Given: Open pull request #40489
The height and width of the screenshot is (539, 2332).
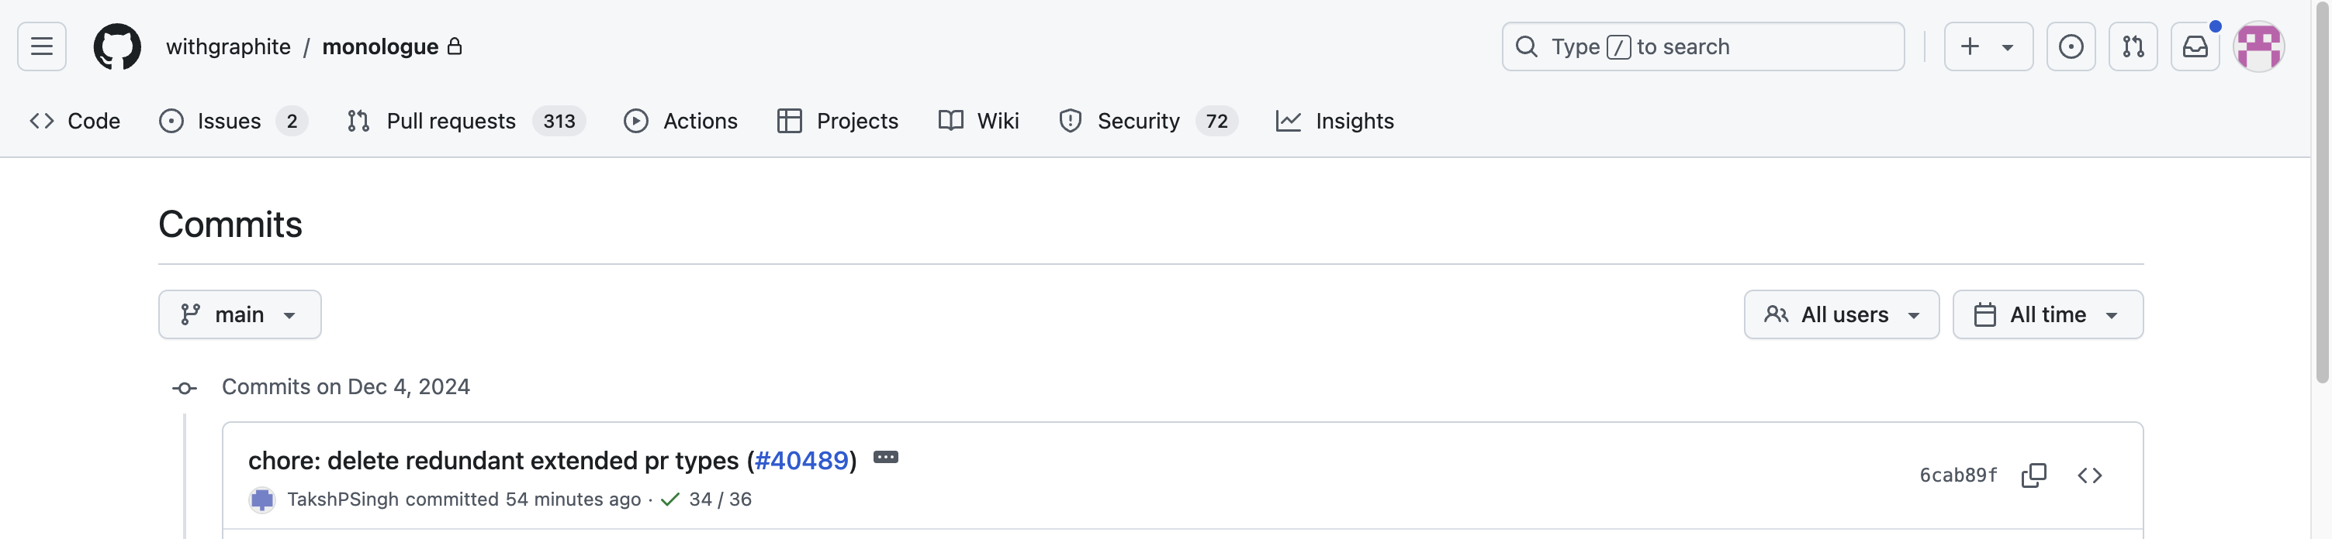Looking at the screenshot, I should point(801,460).
